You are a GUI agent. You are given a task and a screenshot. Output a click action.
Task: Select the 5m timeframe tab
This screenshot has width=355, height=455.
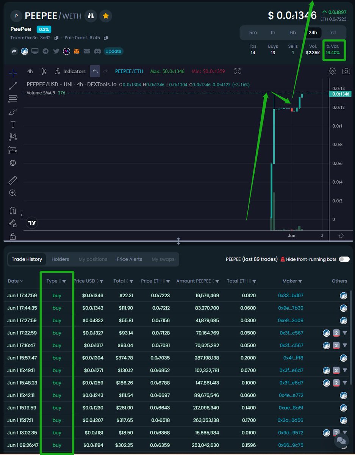[x=253, y=33]
